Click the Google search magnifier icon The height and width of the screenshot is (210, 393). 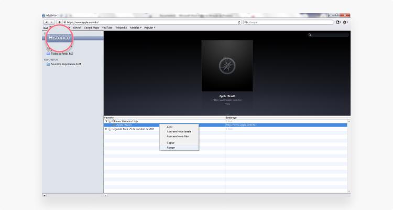246,23
